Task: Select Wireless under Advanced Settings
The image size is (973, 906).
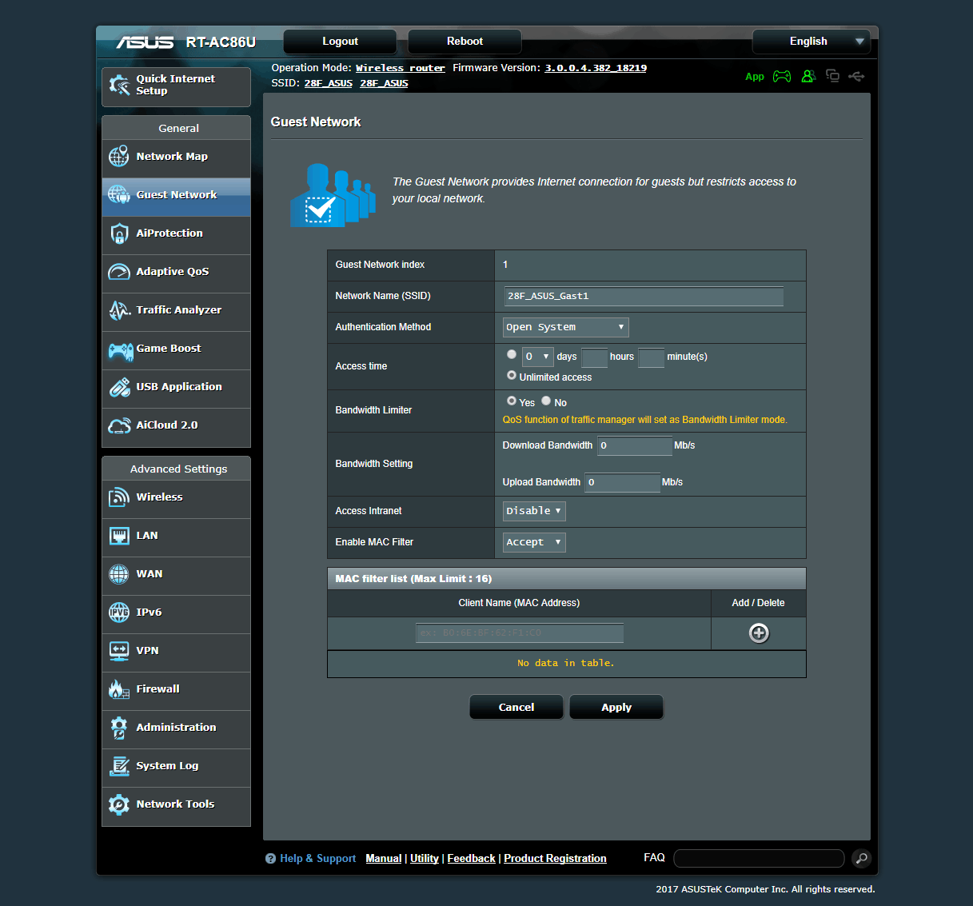Action: click(x=176, y=498)
